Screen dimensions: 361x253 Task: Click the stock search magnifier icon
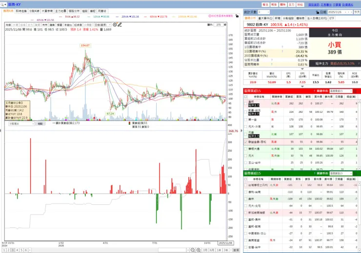[x=2, y=4]
